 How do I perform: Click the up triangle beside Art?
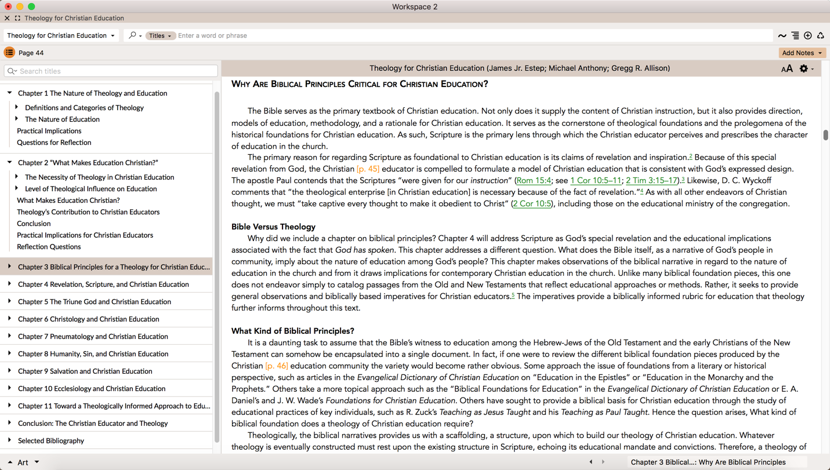(x=10, y=462)
